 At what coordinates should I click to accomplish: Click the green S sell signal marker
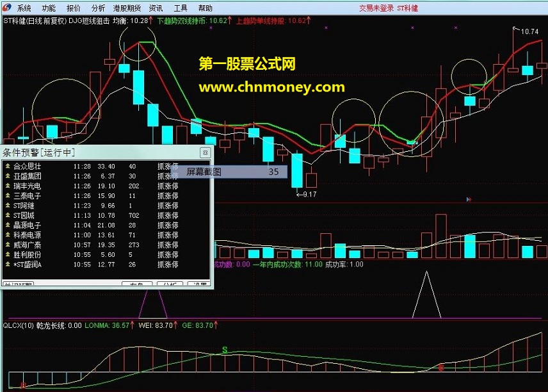tap(225, 350)
